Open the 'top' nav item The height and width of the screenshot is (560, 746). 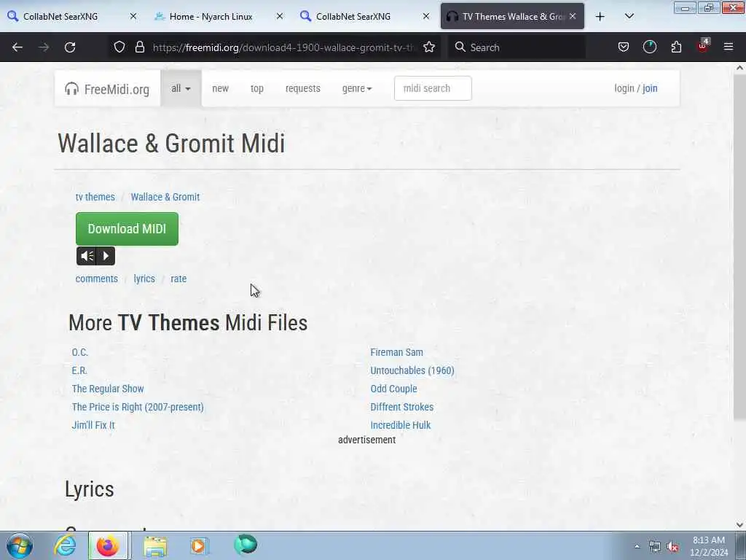[x=257, y=88]
